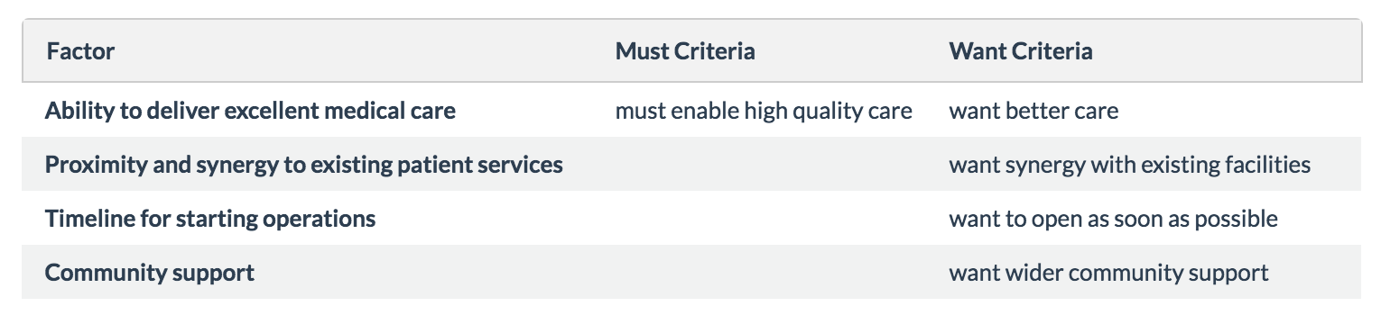The height and width of the screenshot is (324, 1381).
Task: Click the Factor column header
Action: click(80, 51)
